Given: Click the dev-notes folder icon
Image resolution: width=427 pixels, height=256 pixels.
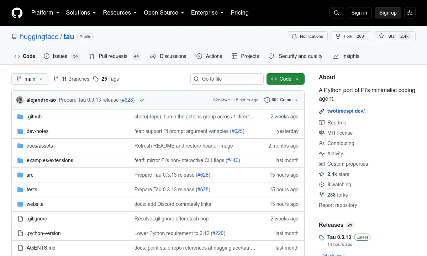Looking at the screenshot, I should tap(20, 131).
